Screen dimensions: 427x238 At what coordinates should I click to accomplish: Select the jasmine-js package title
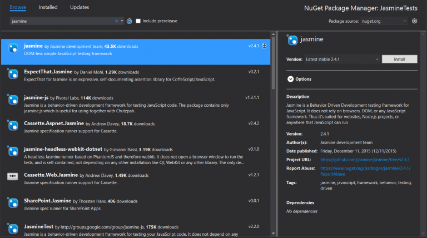click(36, 97)
